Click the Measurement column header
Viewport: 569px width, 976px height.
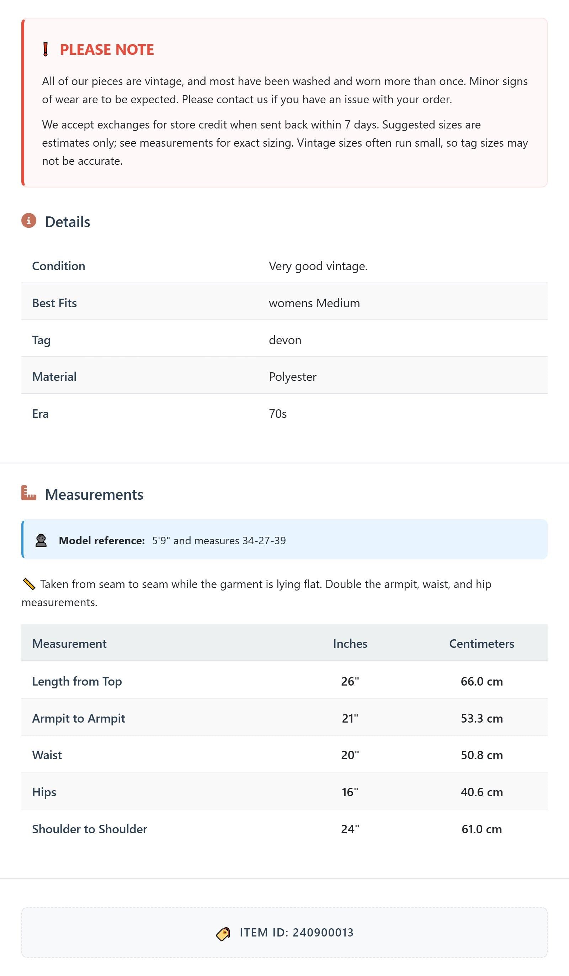pos(69,644)
